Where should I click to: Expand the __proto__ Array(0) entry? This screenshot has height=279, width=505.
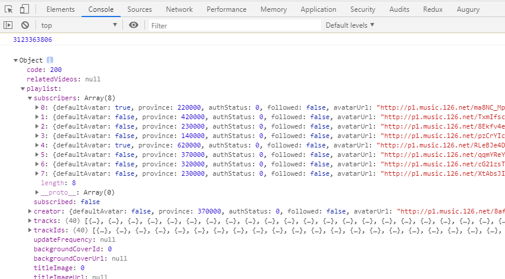(37, 192)
